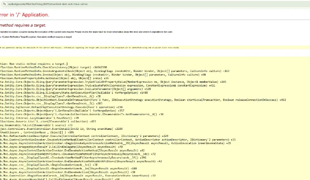The height and width of the screenshot is (180, 310).
Task: Click the italic text "method requires a target."
Action: pyautogui.click(x=23, y=25)
